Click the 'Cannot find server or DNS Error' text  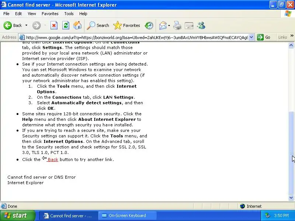[x=41, y=177]
